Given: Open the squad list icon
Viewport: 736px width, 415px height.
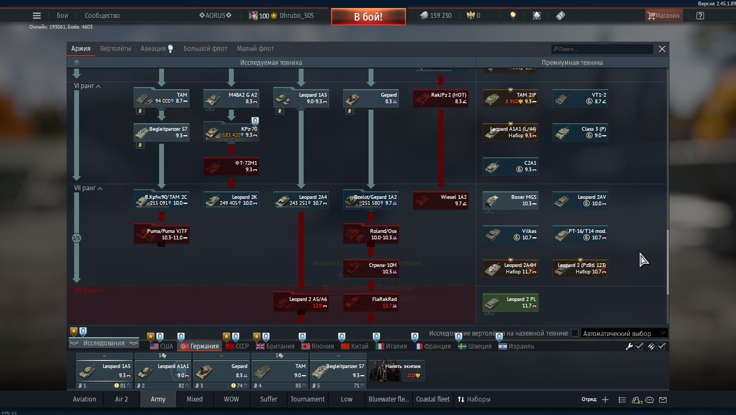Looking at the screenshot, I should [x=622, y=399].
